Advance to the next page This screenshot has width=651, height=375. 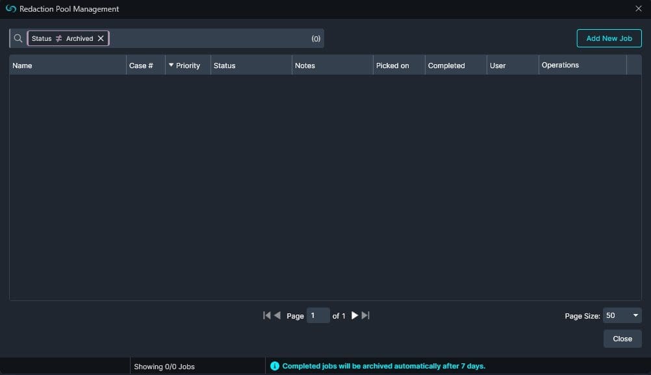355,315
